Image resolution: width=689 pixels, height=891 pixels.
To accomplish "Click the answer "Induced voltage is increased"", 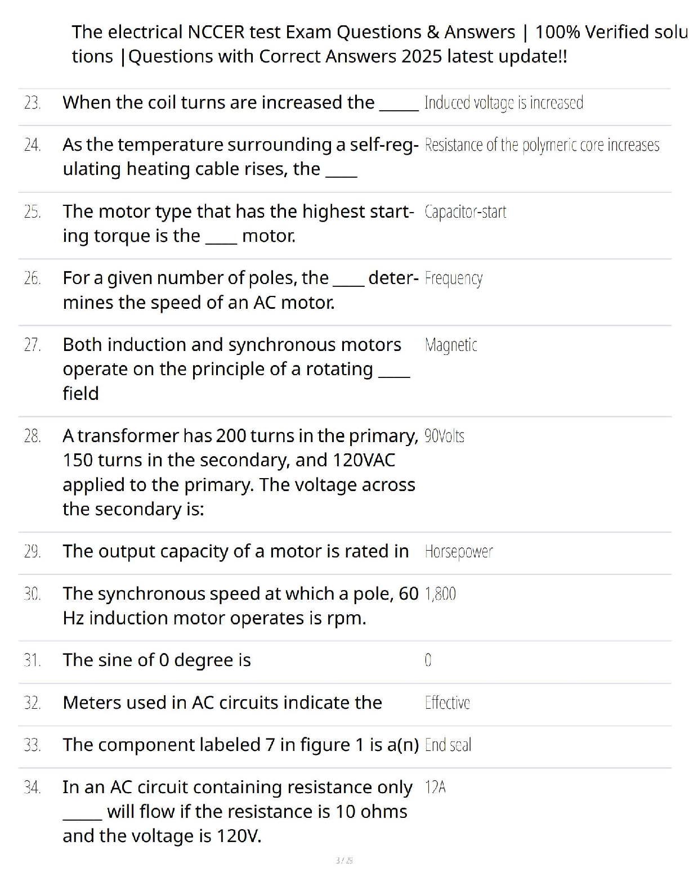I will click(x=503, y=103).
